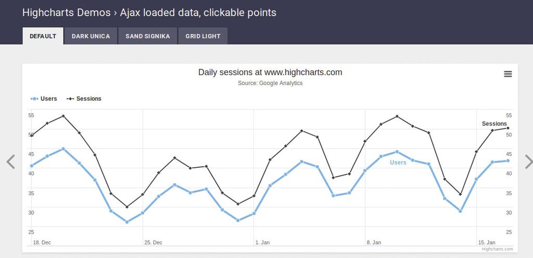Click the Users series label on the chart

tap(398, 163)
